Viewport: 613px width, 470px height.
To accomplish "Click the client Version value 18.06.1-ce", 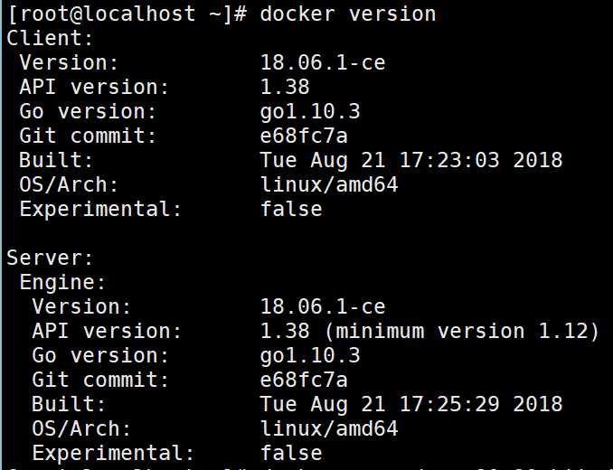I will pyautogui.click(x=323, y=62).
